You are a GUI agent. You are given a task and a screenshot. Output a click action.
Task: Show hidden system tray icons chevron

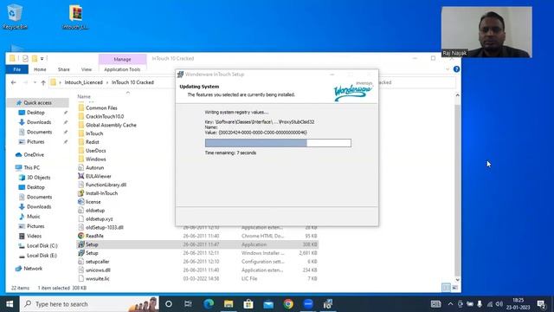point(450,304)
